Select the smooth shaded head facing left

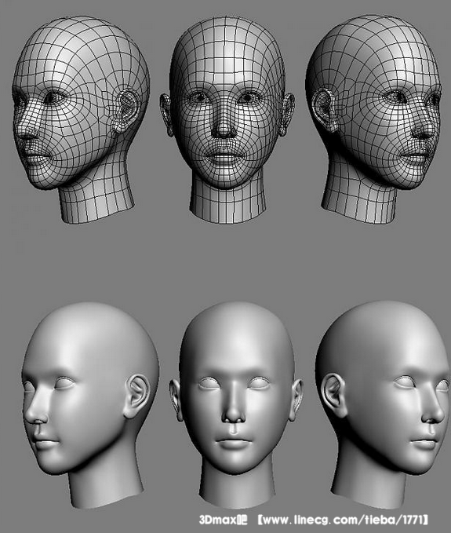(x=90, y=404)
